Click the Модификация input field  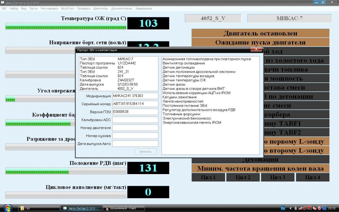(x=135, y=96)
